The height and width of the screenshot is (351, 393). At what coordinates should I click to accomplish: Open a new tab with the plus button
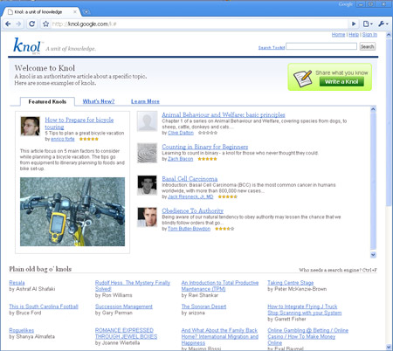tap(86, 12)
